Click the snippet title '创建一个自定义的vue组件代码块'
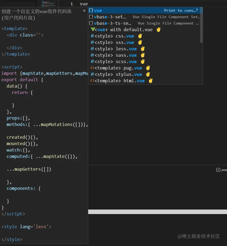The width and height of the screenshot is (227, 246). (x=37, y=11)
